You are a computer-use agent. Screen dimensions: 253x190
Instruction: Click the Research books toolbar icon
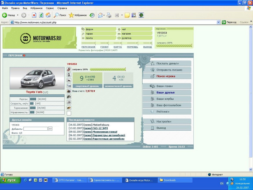pos(134,15)
